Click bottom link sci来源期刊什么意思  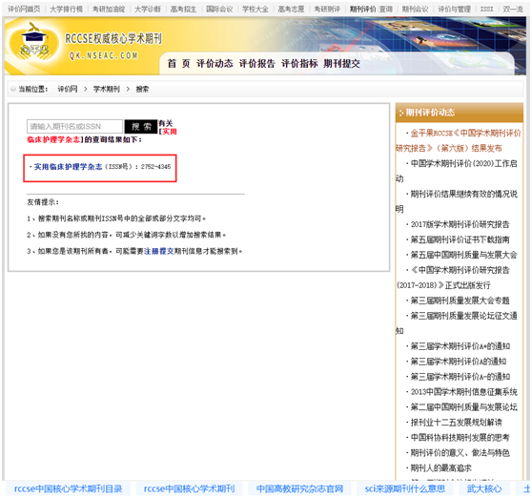tap(405, 488)
